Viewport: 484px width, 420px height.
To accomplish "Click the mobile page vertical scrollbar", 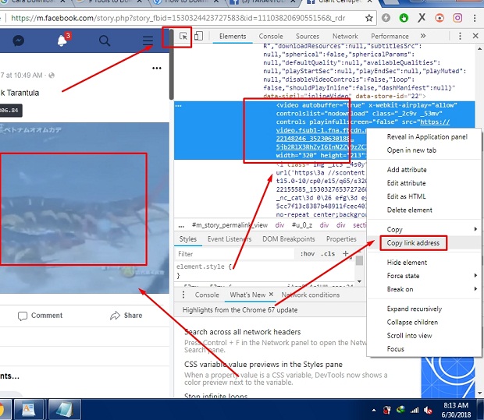I will 171,65.
